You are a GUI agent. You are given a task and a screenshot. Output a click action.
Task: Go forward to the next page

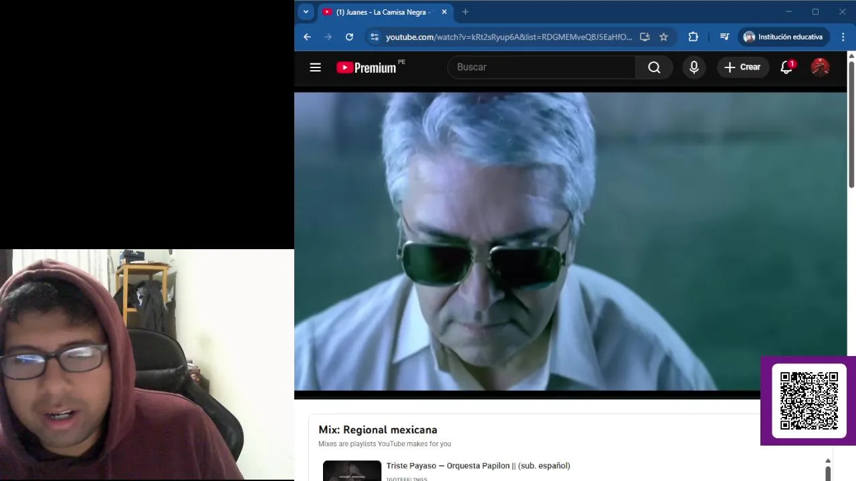click(328, 37)
